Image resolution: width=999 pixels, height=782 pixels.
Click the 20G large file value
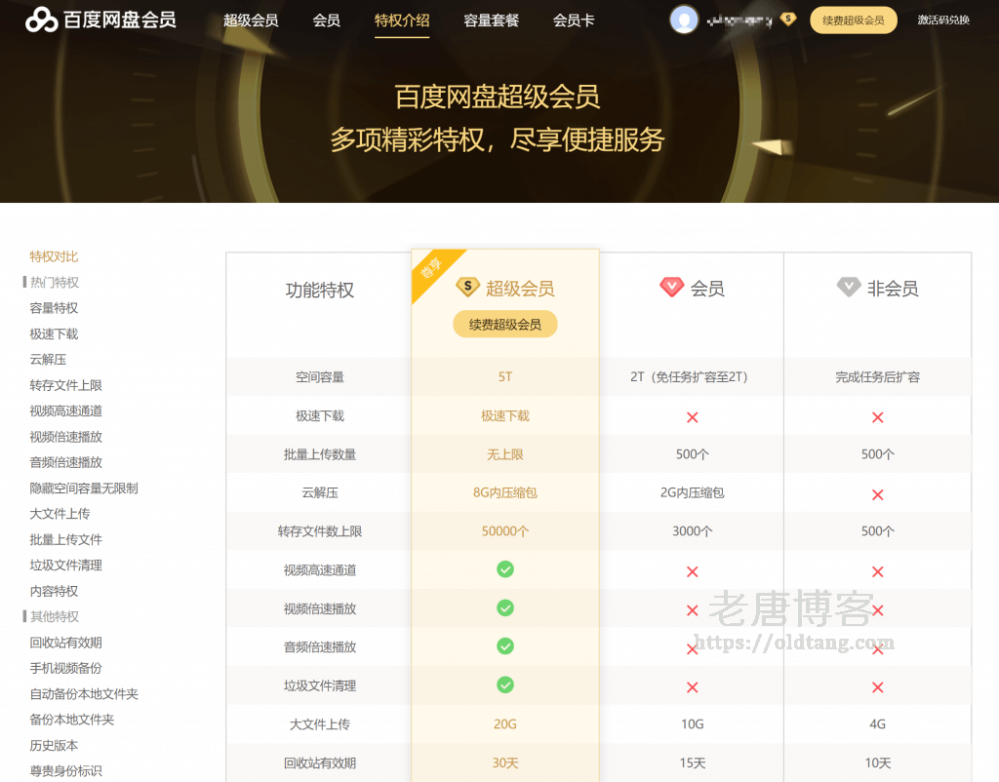(x=505, y=724)
